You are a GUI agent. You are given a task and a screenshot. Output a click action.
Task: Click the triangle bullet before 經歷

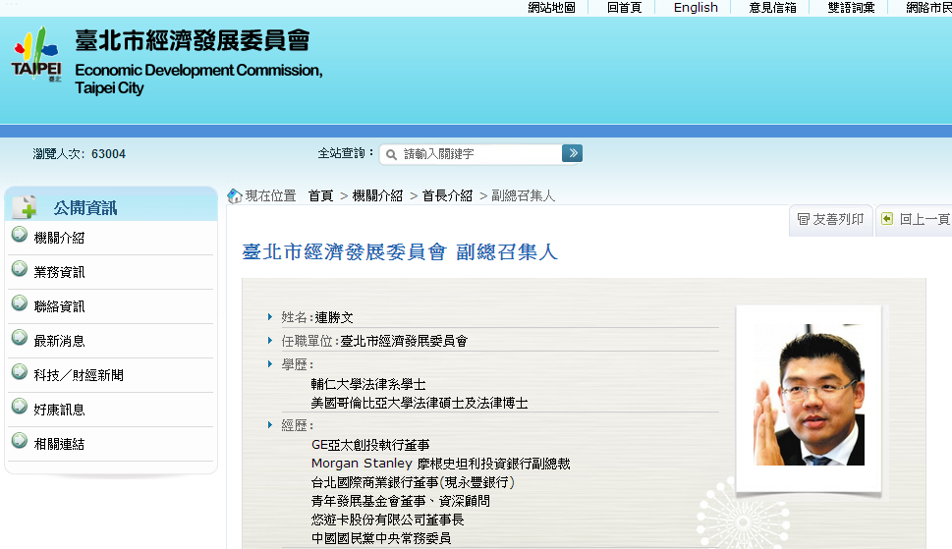[270, 424]
